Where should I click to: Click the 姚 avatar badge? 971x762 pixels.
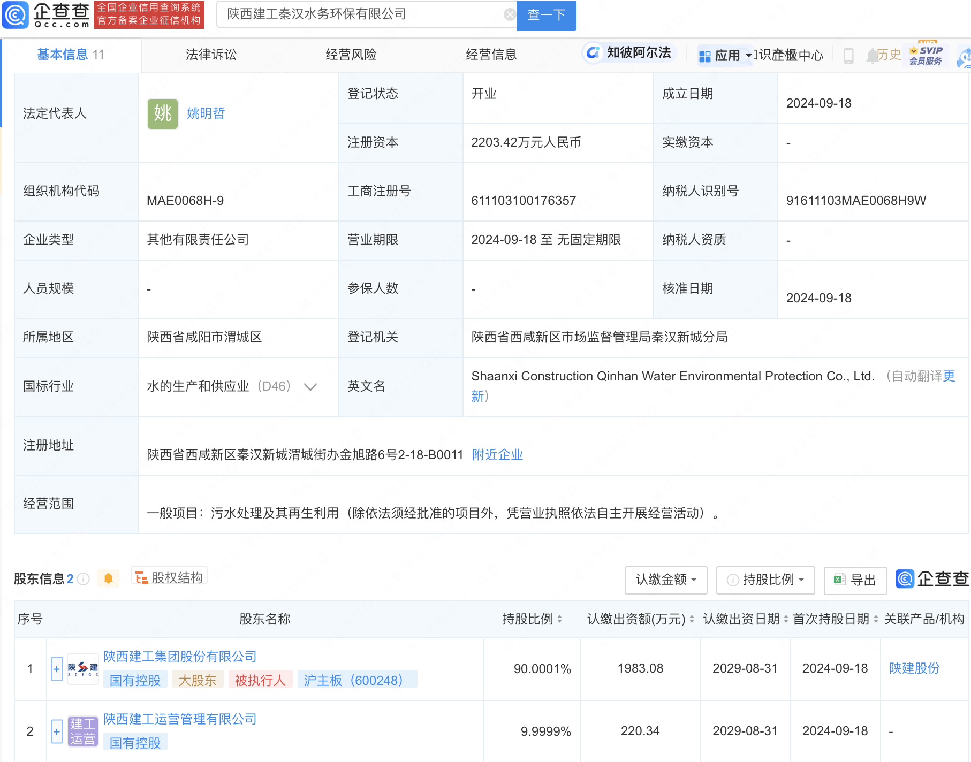click(x=163, y=113)
